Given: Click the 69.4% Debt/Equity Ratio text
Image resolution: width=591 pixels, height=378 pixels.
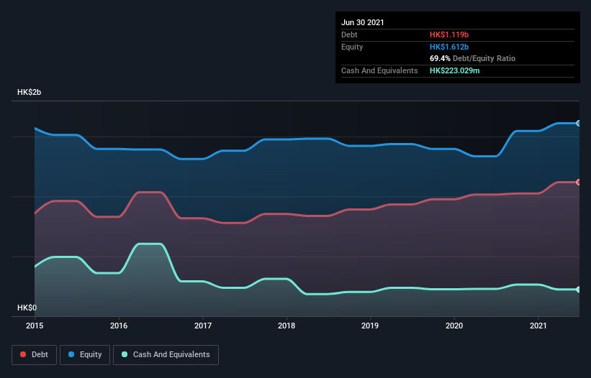Looking at the screenshot, I should point(473,58).
